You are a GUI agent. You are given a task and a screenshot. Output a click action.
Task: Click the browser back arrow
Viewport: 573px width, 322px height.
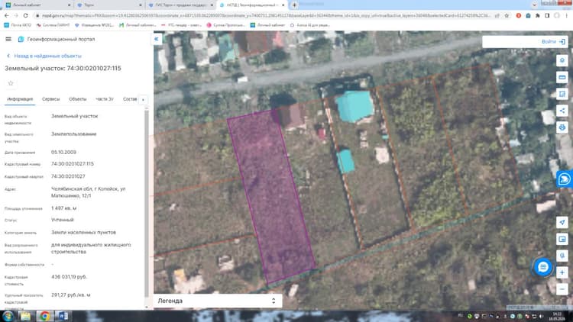[x=7, y=15]
